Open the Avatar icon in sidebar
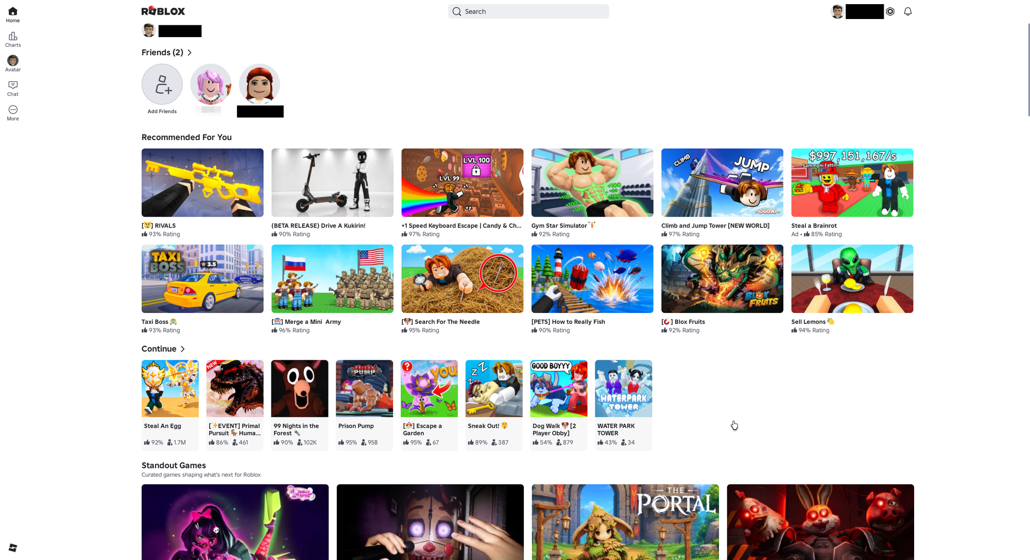1030x560 pixels. [x=13, y=61]
